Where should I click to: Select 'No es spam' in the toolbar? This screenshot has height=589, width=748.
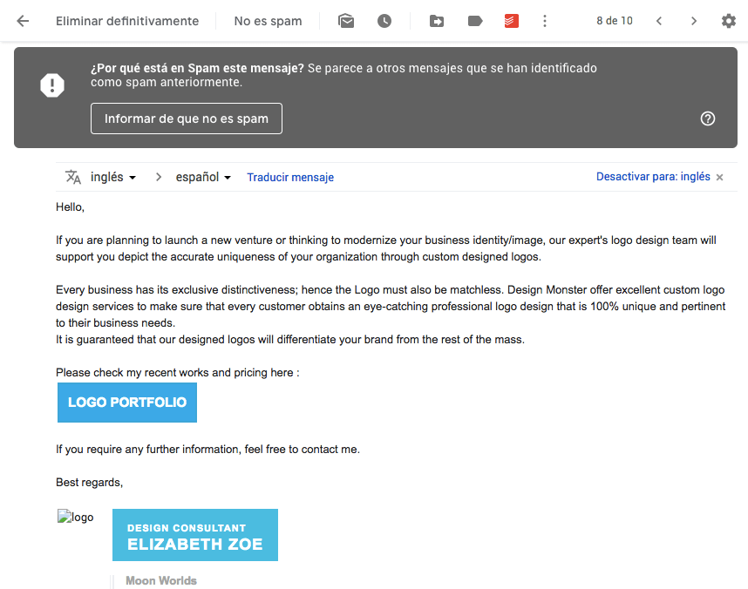pyautogui.click(x=267, y=20)
